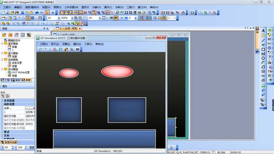Image resolution: width=274 pixels, height=154 pixels.
Task: Select the Scale figure tool
Action: pos(263,76)
